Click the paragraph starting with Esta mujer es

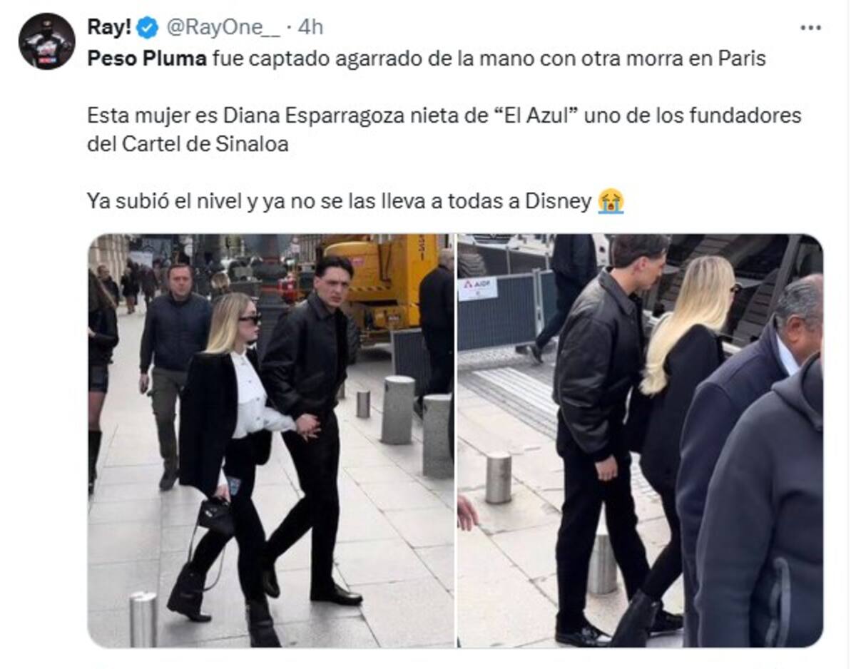[444, 130]
